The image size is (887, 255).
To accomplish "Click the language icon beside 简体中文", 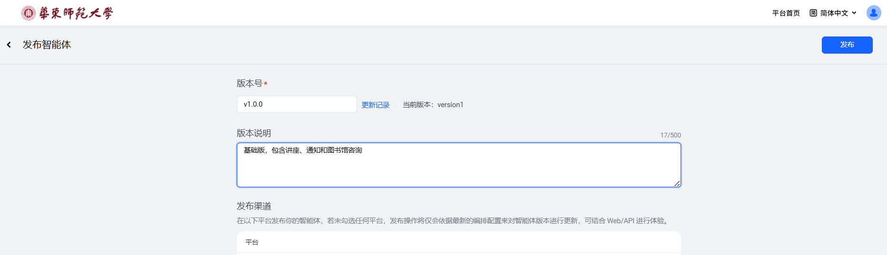I will [x=813, y=13].
